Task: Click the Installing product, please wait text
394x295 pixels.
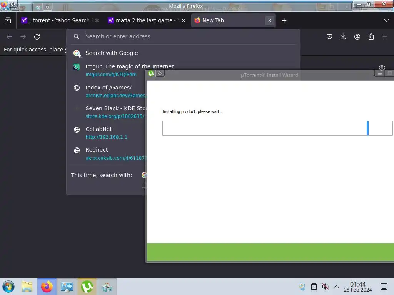Action: tap(192, 112)
